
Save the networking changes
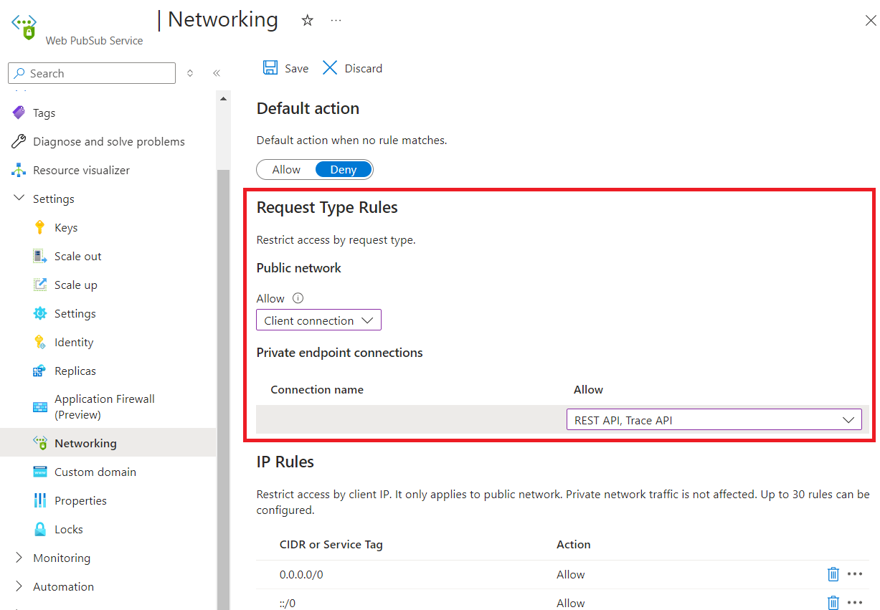[x=285, y=67]
